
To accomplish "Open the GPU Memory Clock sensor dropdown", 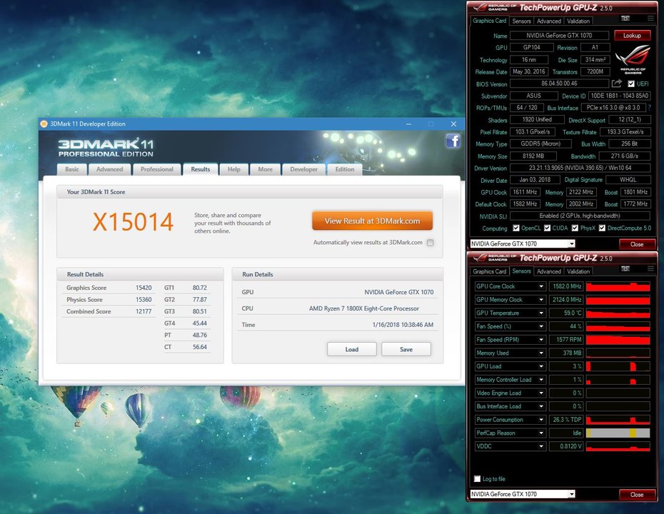I will (540, 300).
